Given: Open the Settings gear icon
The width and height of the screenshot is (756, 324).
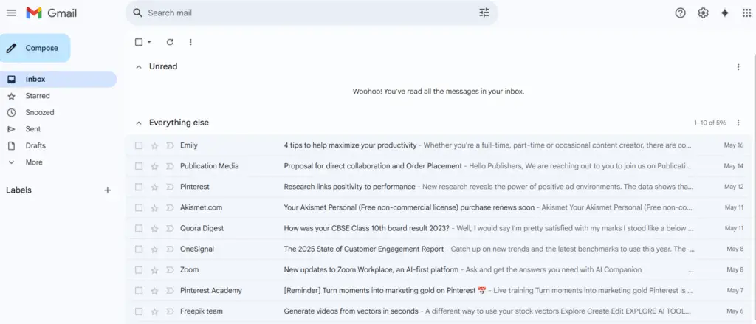Looking at the screenshot, I should [703, 13].
